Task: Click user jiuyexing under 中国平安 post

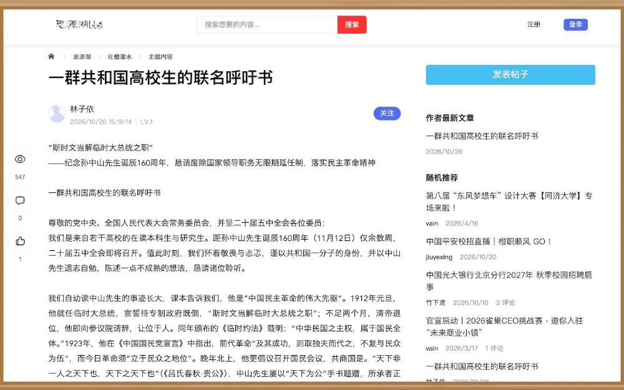Action: (x=439, y=257)
